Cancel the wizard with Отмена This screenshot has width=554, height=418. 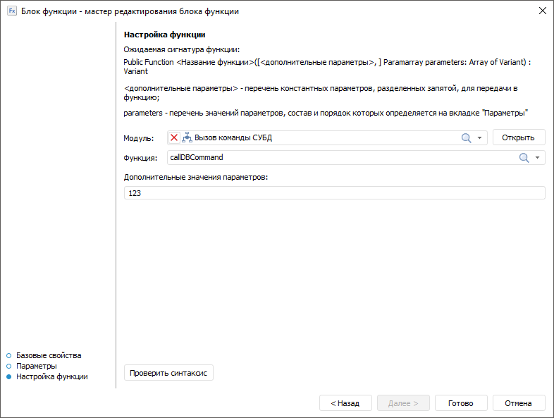[x=519, y=403]
